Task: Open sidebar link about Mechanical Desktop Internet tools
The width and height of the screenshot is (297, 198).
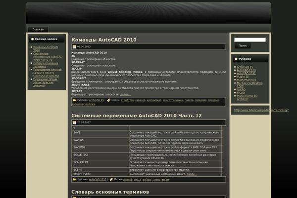Action: click(x=48, y=73)
